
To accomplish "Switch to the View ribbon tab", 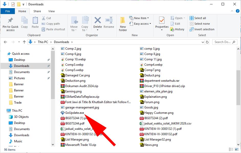I will point(51,11).
